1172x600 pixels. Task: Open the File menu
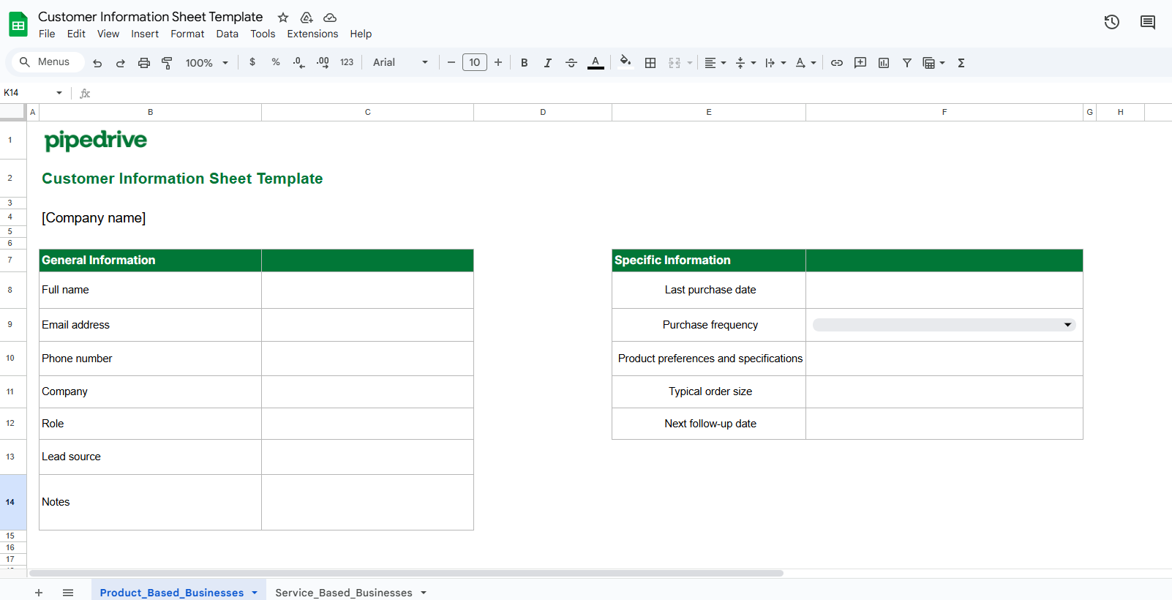(x=47, y=34)
